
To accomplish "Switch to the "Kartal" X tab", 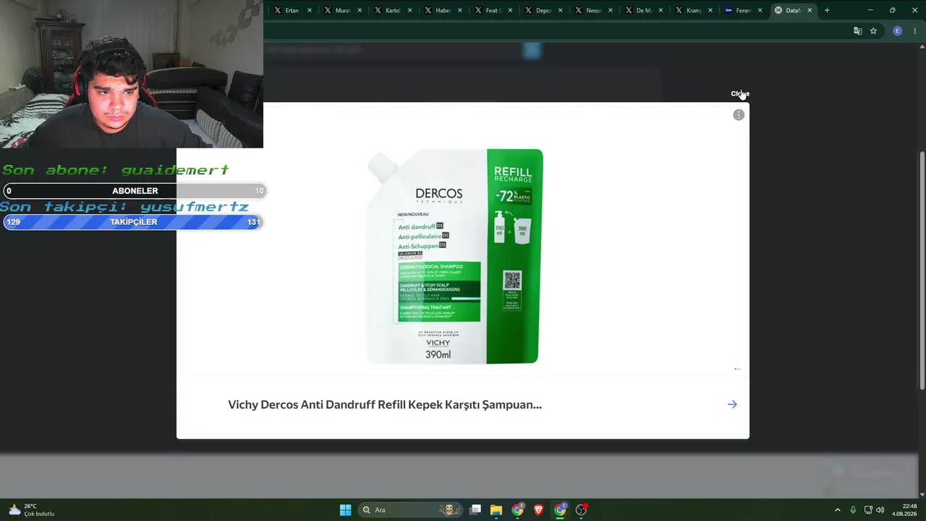I will click(387, 10).
